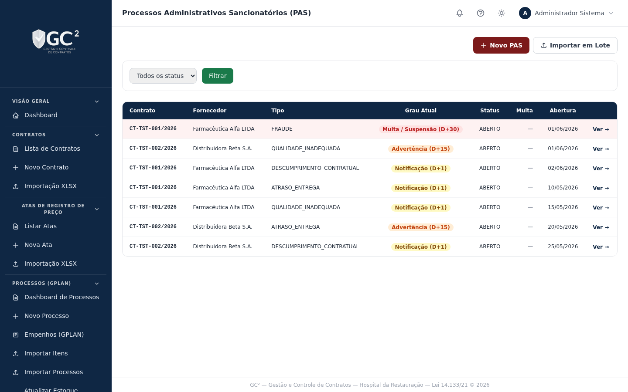Click the Empenhos (GPLAN) icon
The image size is (628, 392).
[x=16, y=335]
